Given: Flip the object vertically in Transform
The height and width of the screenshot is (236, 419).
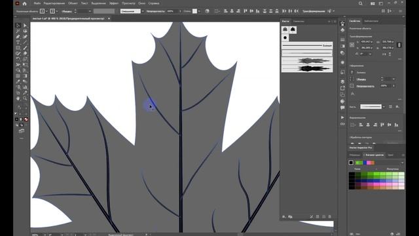Looking at the screenshot, I should (390, 54).
